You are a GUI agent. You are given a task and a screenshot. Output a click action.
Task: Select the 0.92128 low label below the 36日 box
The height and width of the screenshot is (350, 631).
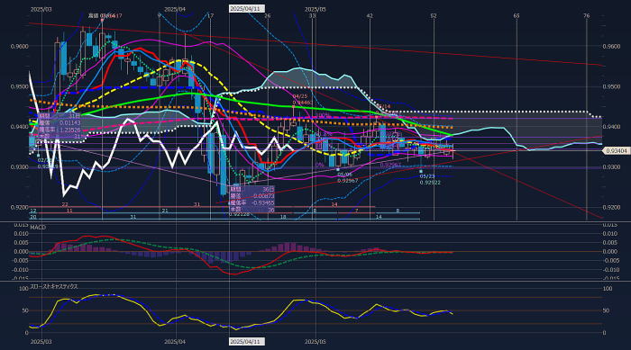click(x=239, y=214)
